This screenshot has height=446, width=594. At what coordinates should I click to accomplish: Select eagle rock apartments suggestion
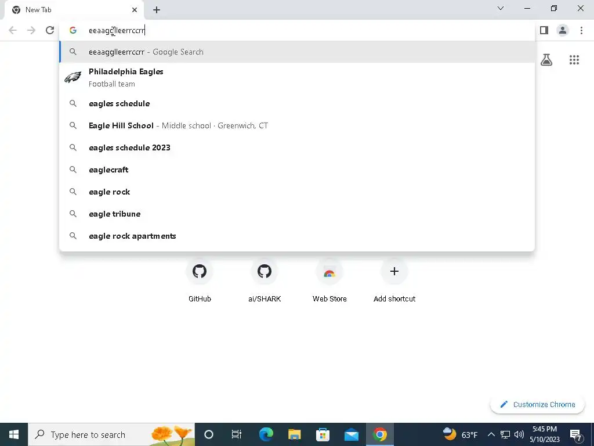297,236
